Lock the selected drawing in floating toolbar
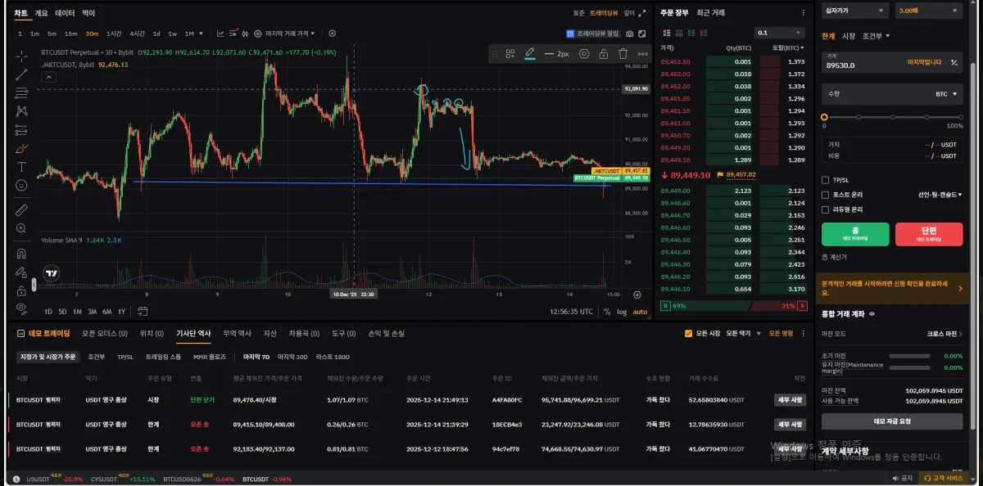The image size is (983, 486). point(603,54)
